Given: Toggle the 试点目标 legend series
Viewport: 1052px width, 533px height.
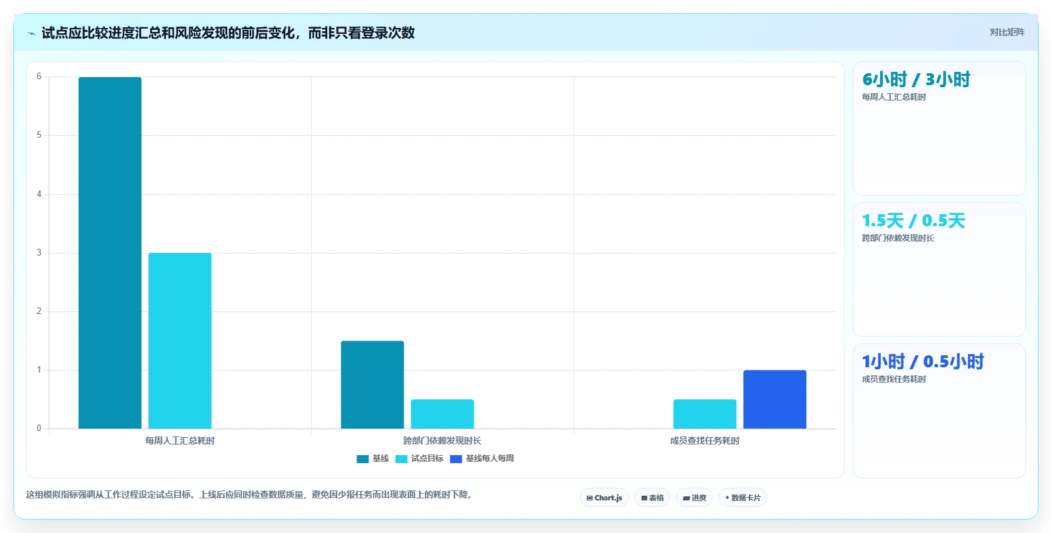Looking at the screenshot, I should (x=419, y=458).
